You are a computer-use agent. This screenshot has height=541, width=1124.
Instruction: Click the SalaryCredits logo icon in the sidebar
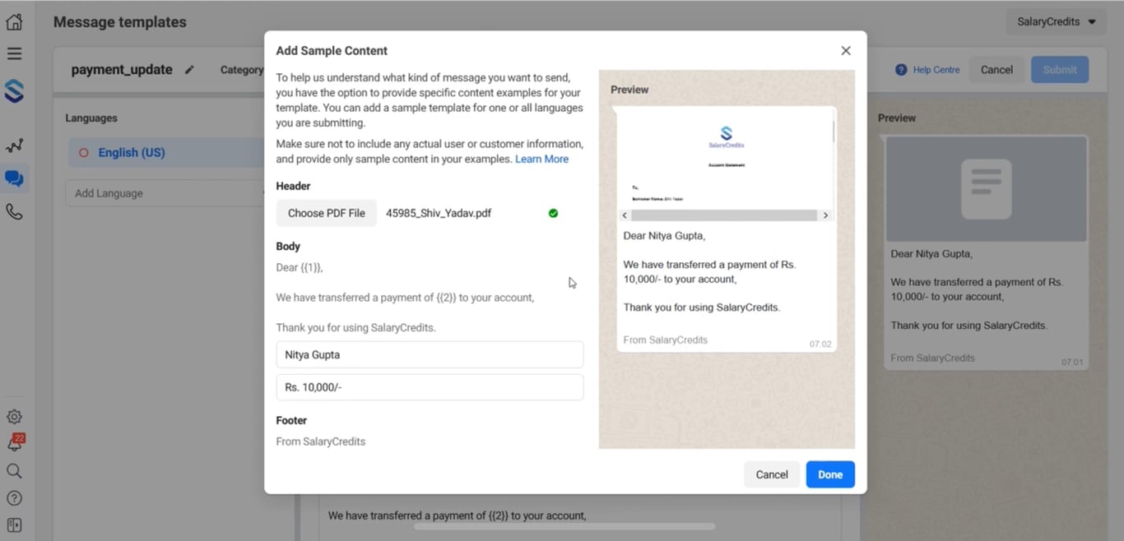click(x=14, y=92)
